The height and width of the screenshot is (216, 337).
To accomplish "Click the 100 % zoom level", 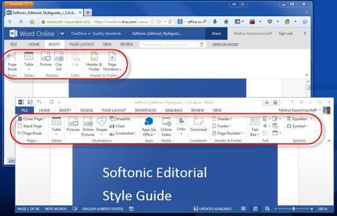I will tap(322, 209).
